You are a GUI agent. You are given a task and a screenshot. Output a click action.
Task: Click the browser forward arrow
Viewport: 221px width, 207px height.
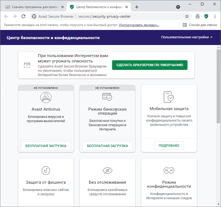point(15,16)
